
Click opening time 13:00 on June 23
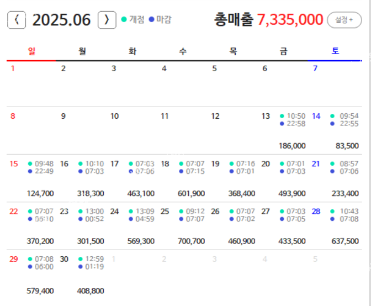pos(95,212)
